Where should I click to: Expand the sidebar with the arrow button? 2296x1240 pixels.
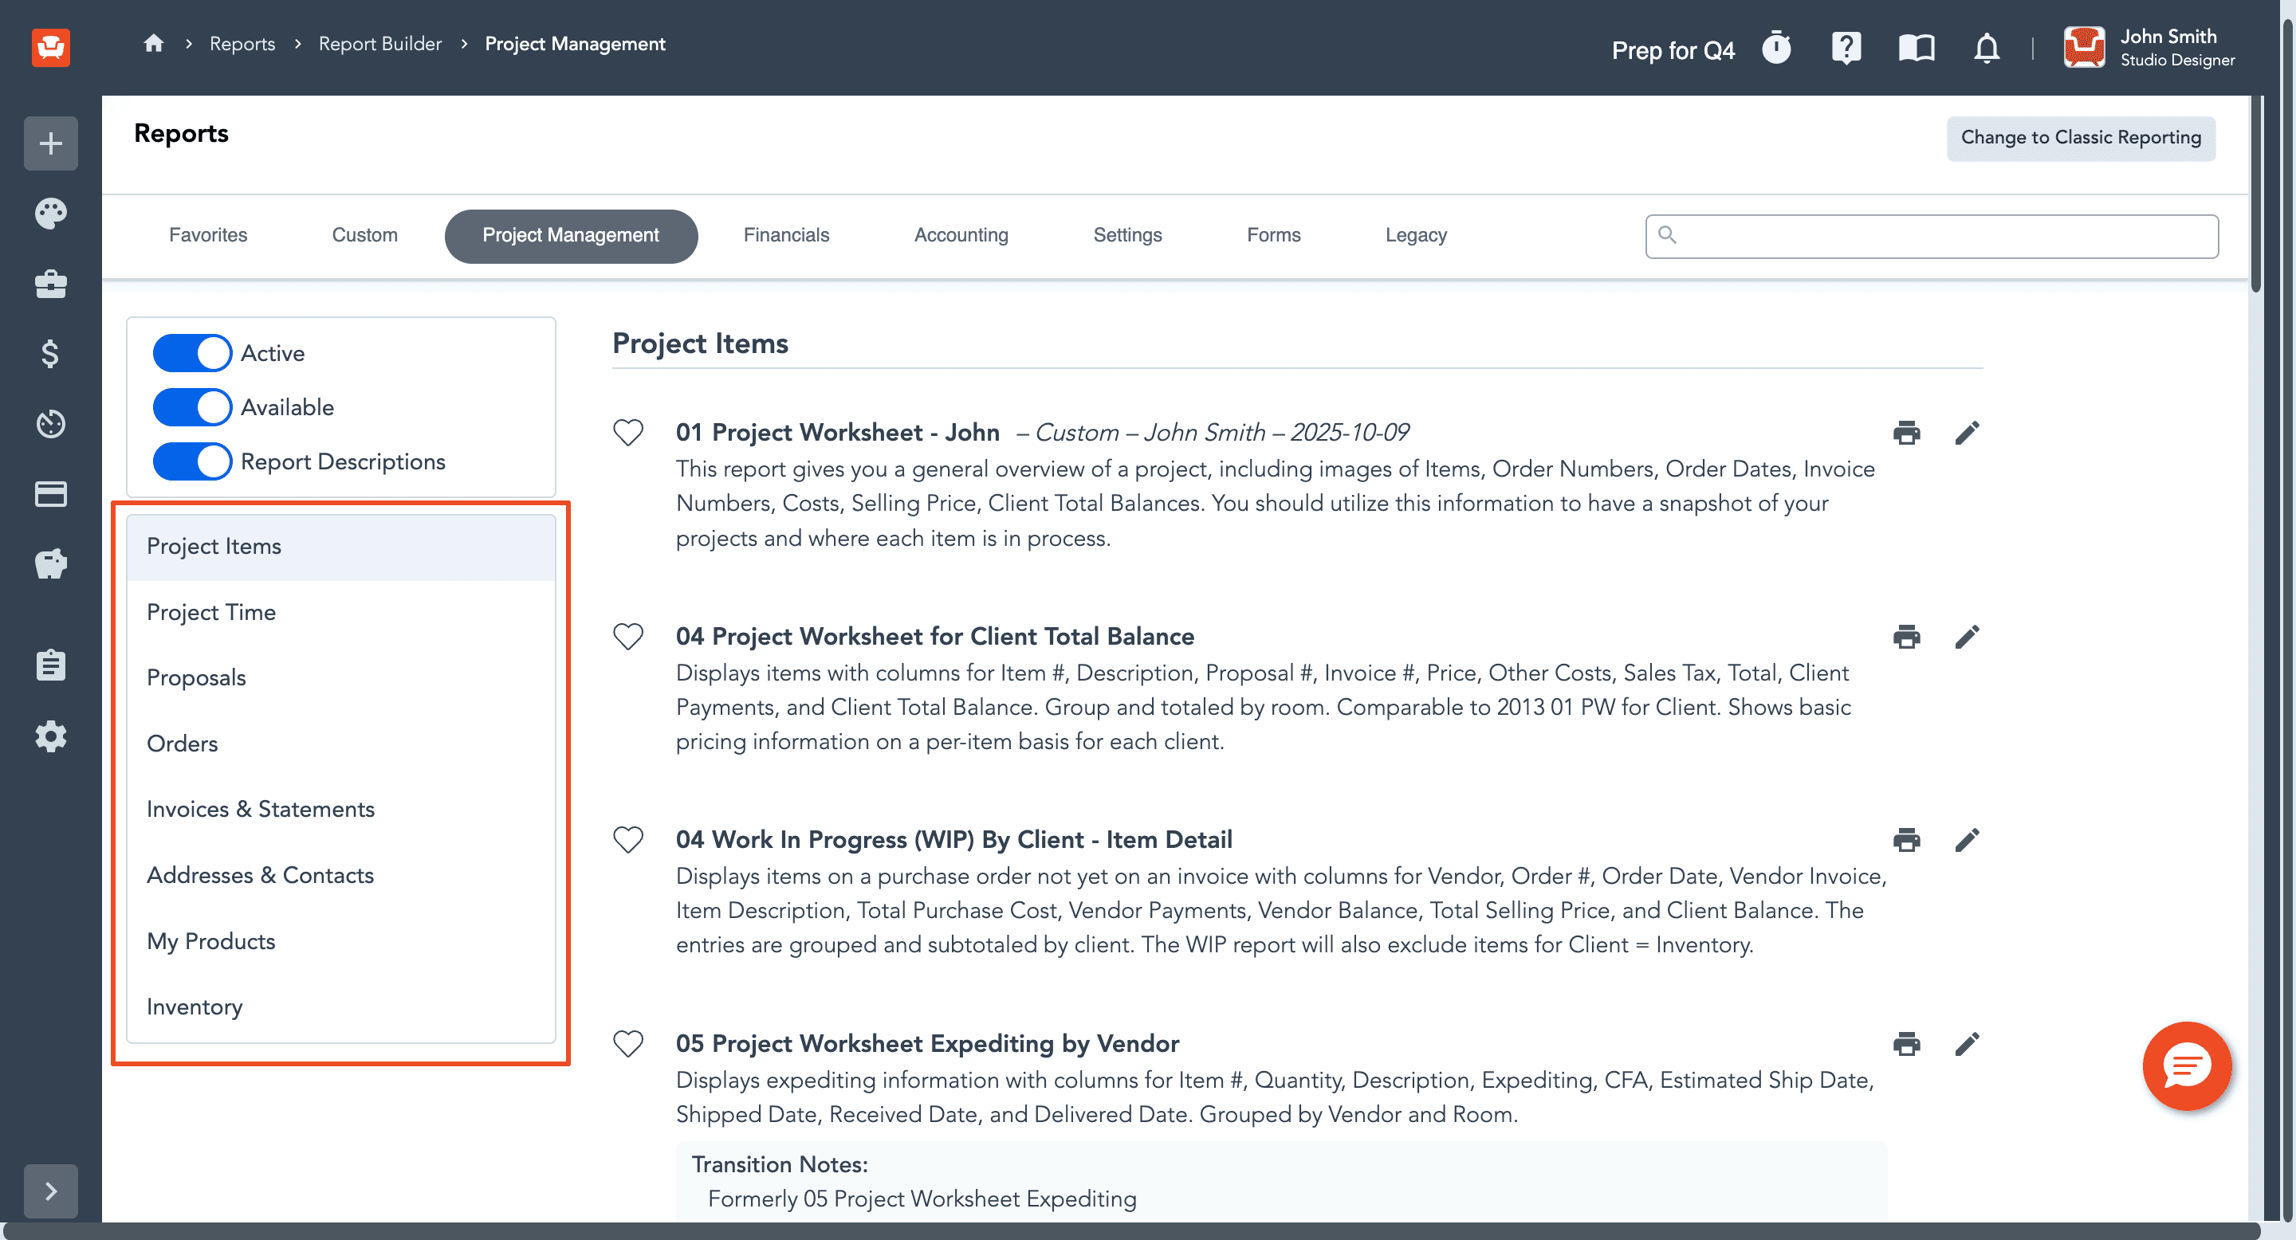pos(51,1191)
